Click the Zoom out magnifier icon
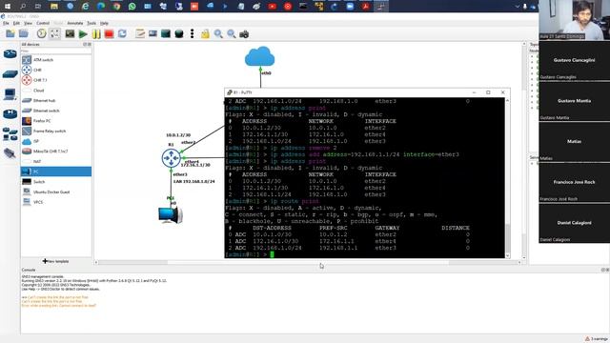This screenshot has width=610, height=343. [x=232, y=34]
